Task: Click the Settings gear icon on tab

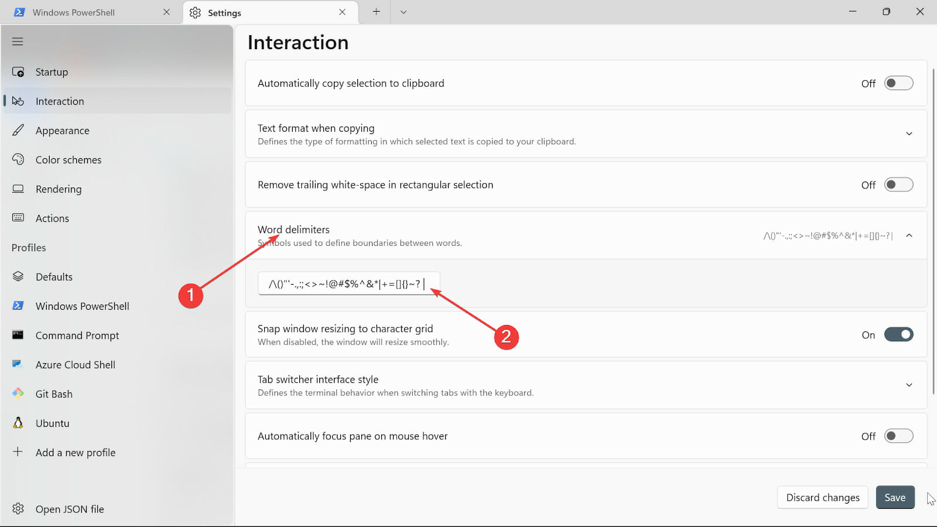Action: pos(195,12)
